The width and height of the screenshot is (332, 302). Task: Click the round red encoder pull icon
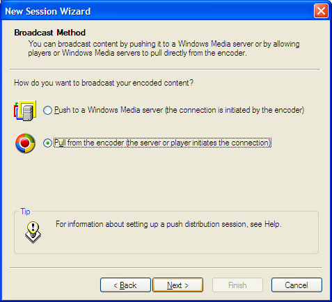[25, 143]
